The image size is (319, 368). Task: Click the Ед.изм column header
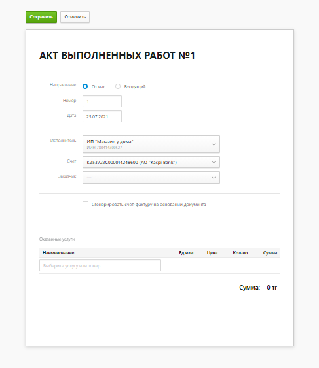tap(186, 253)
